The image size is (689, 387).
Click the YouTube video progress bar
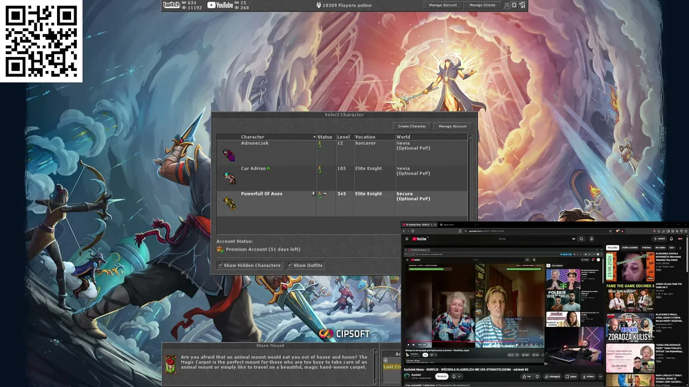click(x=474, y=341)
